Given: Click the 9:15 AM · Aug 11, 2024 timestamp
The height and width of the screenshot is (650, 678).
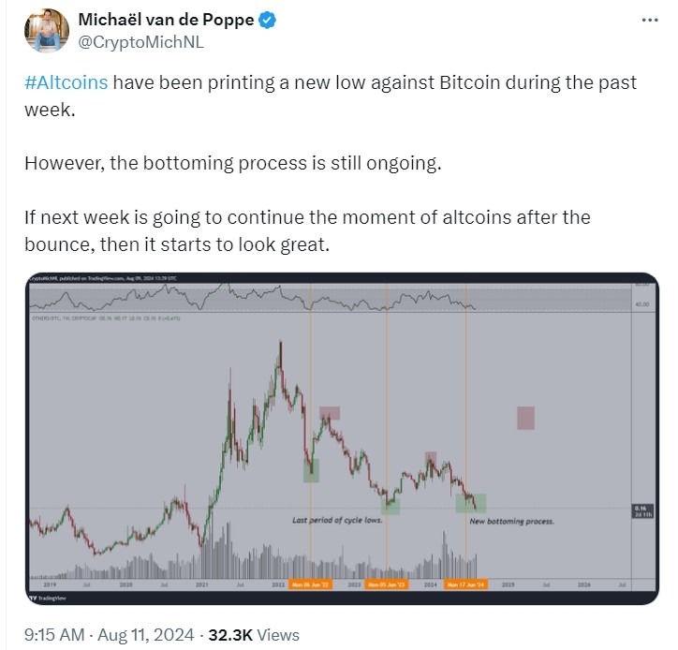Looking at the screenshot, I should (109, 635).
